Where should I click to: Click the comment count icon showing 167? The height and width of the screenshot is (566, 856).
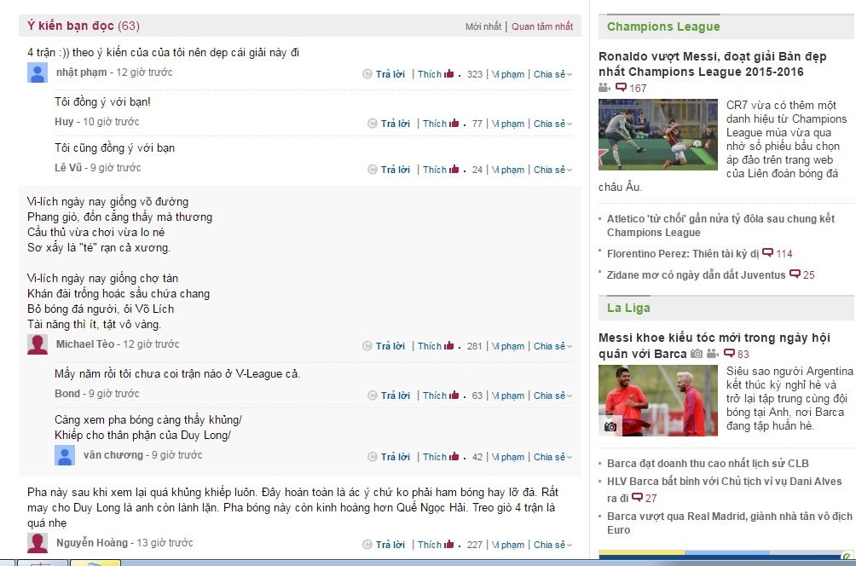click(x=621, y=87)
